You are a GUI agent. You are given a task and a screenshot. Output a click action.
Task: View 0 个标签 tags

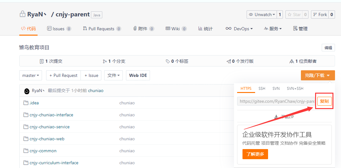(x=177, y=61)
